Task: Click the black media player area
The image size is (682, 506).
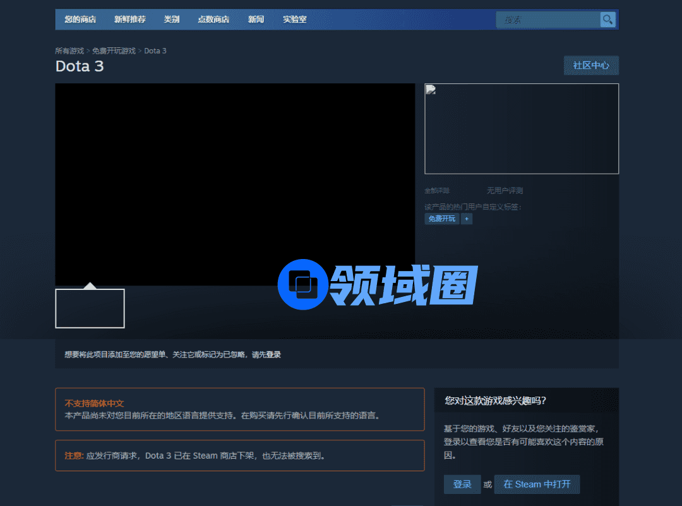Action: pyautogui.click(x=235, y=184)
